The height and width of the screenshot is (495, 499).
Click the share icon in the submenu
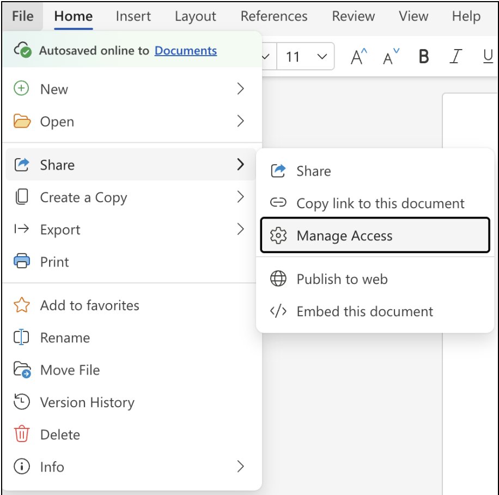[x=278, y=171]
